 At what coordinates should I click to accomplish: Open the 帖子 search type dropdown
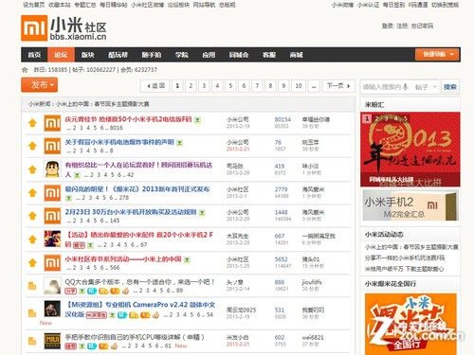(x=426, y=87)
